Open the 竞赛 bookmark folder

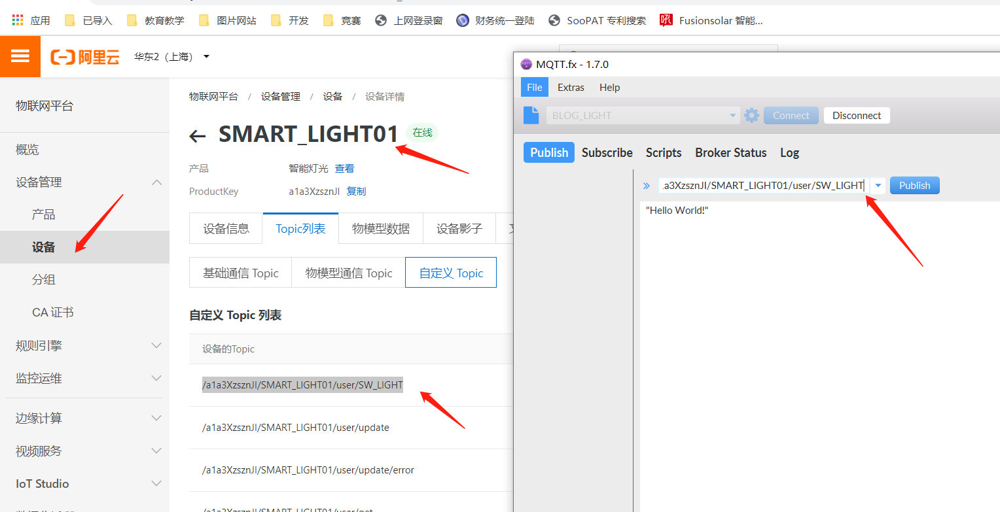pos(342,20)
